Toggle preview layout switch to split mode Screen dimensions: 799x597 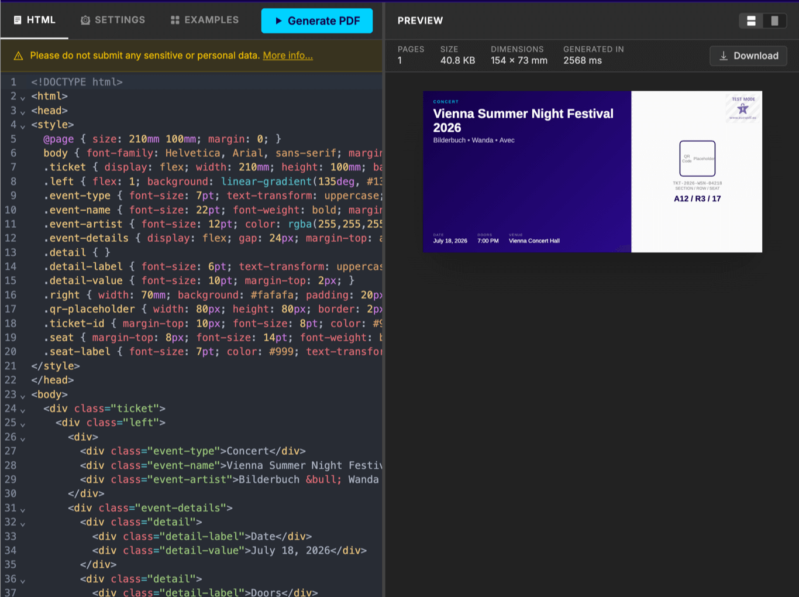pos(751,20)
